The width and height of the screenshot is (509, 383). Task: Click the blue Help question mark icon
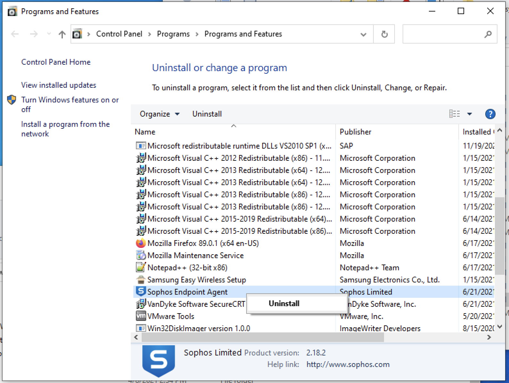pos(490,114)
